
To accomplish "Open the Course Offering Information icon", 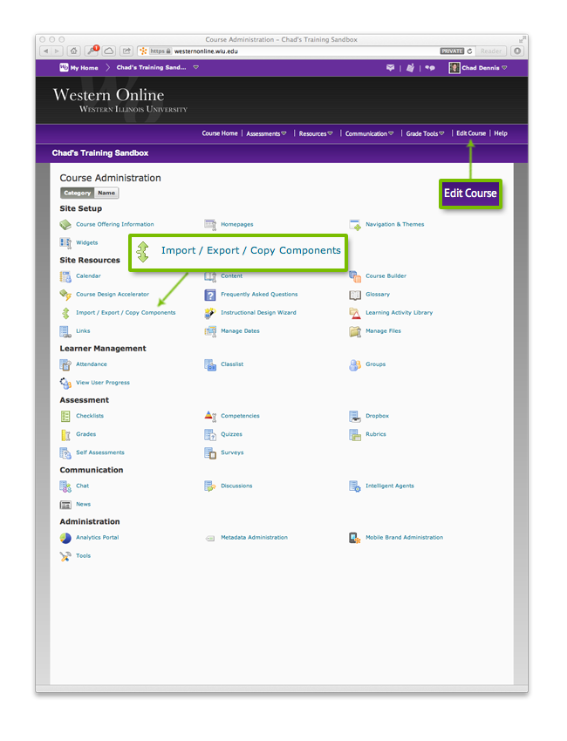I will [x=65, y=224].
